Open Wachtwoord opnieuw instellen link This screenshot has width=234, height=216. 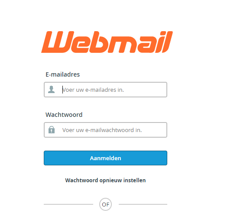(x=105, y=181)
